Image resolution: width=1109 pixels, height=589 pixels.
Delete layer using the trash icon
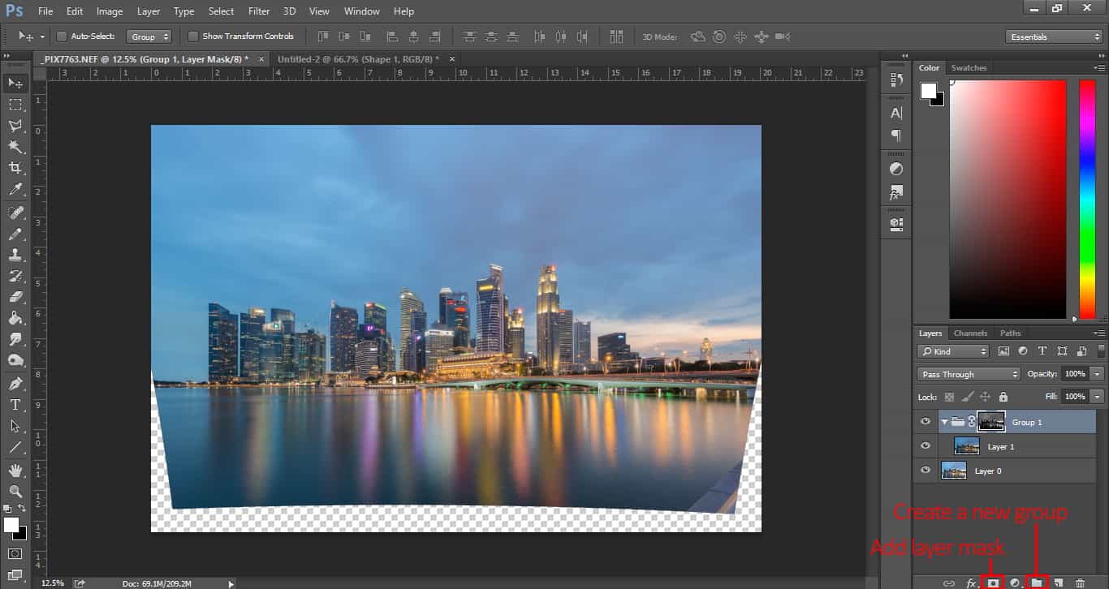tap(1080, 583)
